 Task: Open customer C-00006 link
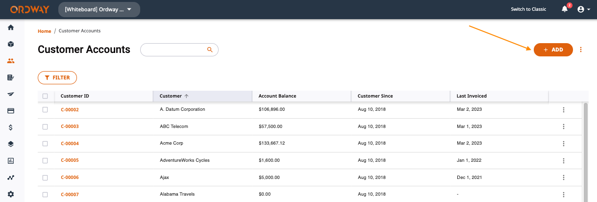(70, 177)
